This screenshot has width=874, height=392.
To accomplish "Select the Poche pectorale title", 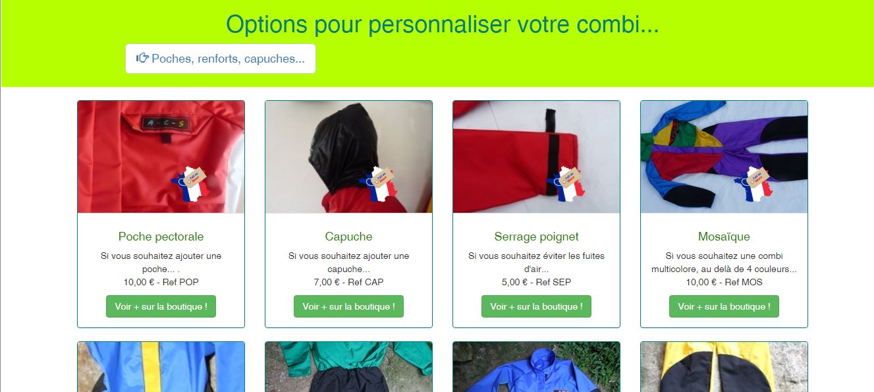I will click(x=161, y=237).
